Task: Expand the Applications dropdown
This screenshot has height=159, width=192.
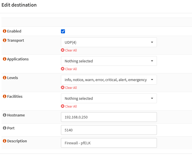Action: point(109,61)
